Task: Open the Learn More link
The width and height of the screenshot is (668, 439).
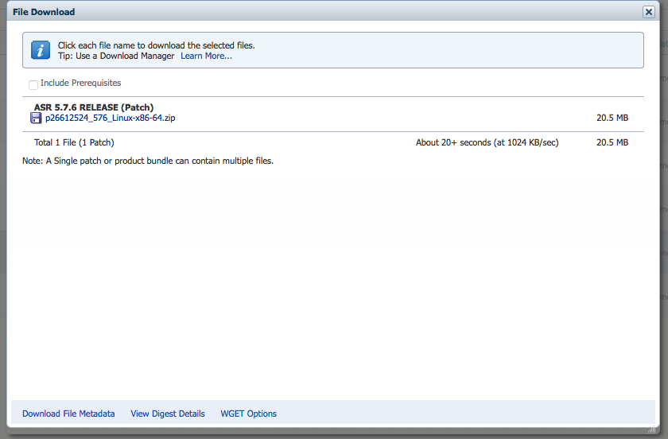Action: 206,56
